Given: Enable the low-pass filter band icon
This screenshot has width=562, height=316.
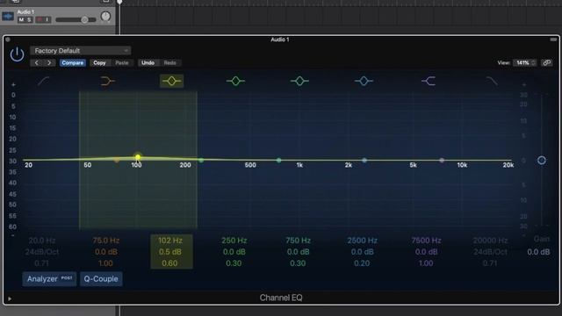Looking at the screenshot, I should tap(492, 82).
